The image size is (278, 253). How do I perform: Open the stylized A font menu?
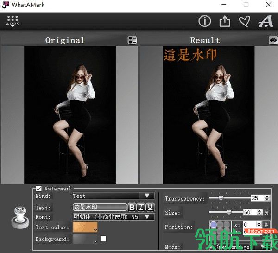pyautogui.click(x=265, y=21)
